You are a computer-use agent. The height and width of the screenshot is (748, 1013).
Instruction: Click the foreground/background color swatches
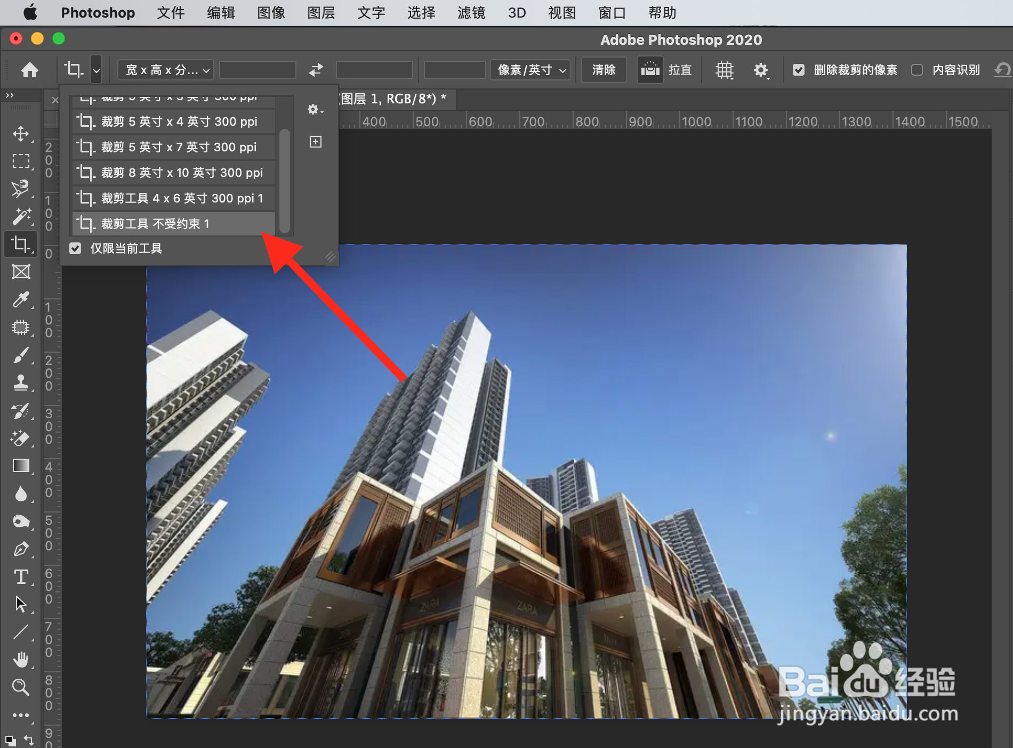(x=10, y=741)
